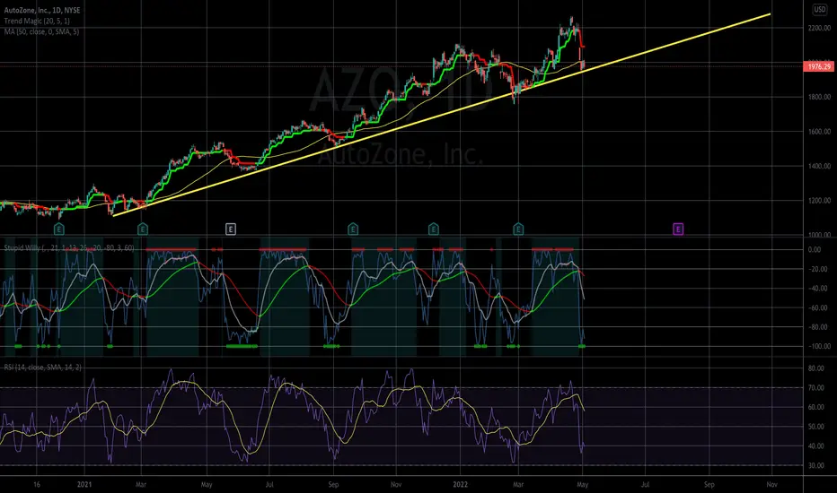
Task: Click the 1600.00 price axis label
Action: (x=819, y=132)
